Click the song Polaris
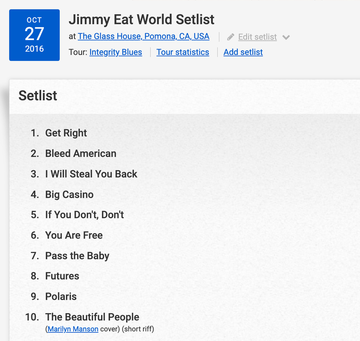 pyautogui.click(x=61, y=297)
